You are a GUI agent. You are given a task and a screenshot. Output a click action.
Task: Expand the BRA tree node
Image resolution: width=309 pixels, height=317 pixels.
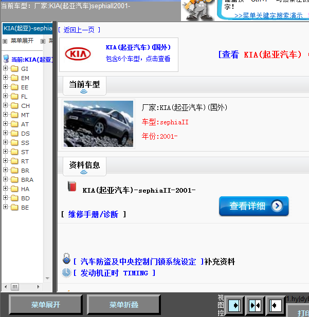click(6, 179)
